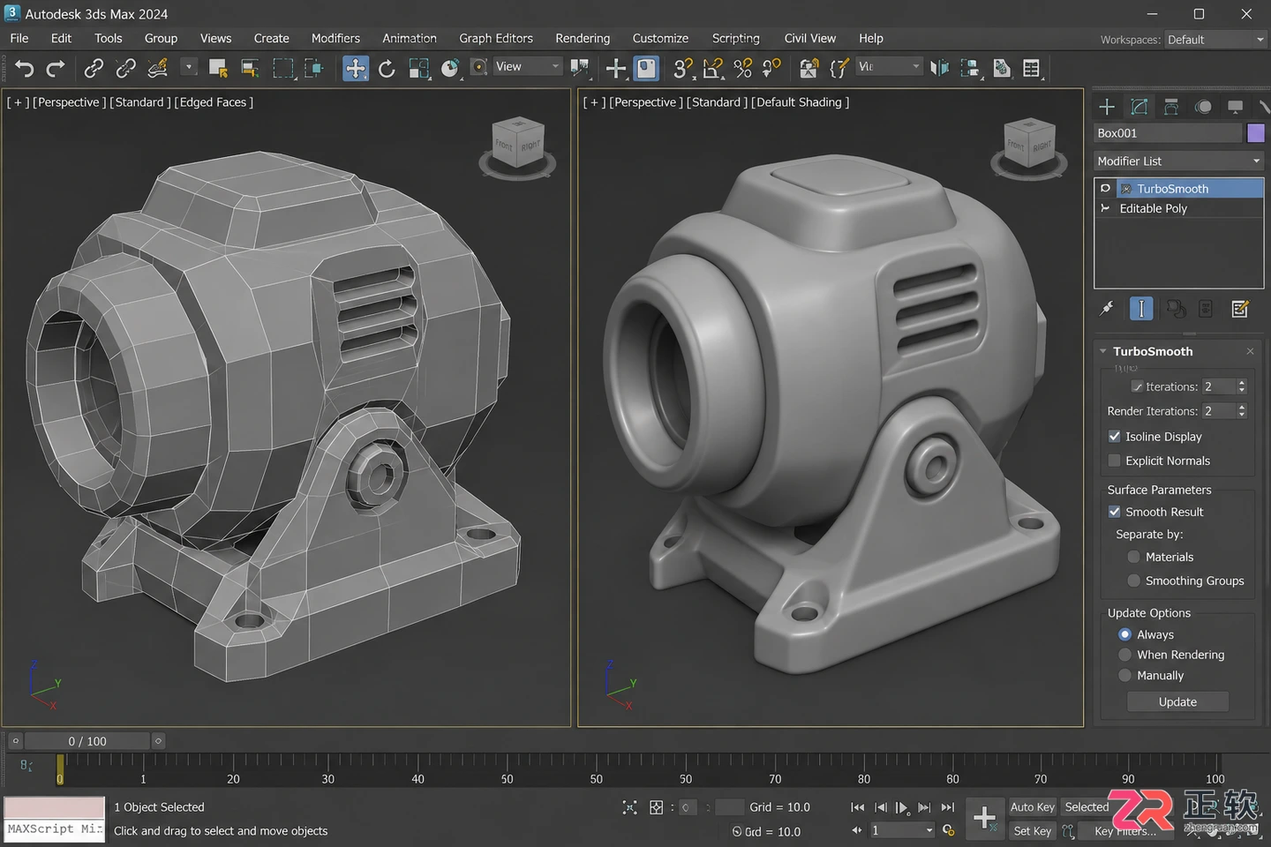Open the Modifiers menu

tap(335, 38)
